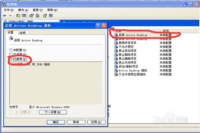Click the 状态 column header
Viewport: 200px width, 133px height.
166,31
